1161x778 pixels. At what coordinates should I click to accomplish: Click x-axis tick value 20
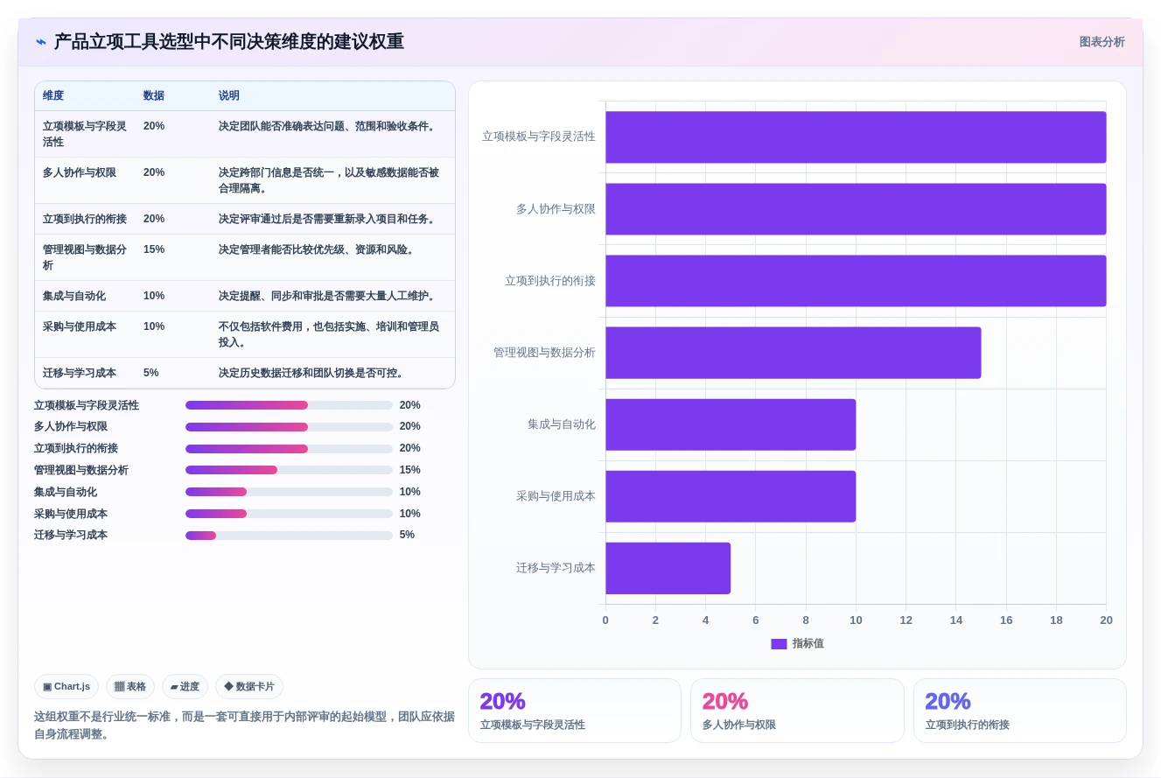[x=1107, y=620]
